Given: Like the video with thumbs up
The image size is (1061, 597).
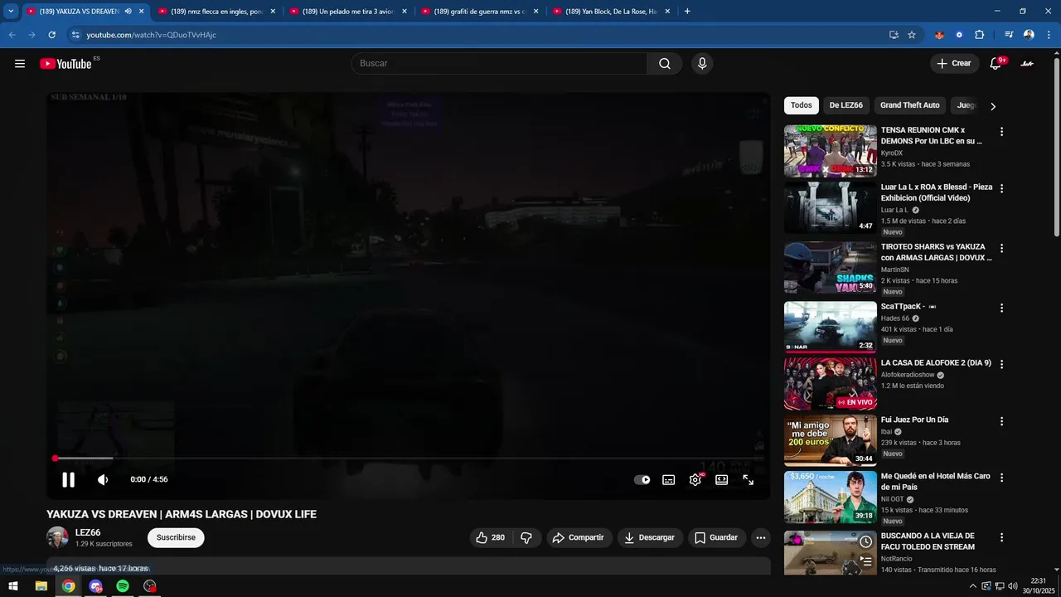Looking at the screenshot, I should tap(491, 537).
